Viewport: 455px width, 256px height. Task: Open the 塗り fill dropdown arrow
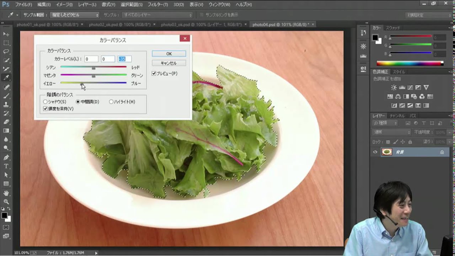[x=449, y=142]
